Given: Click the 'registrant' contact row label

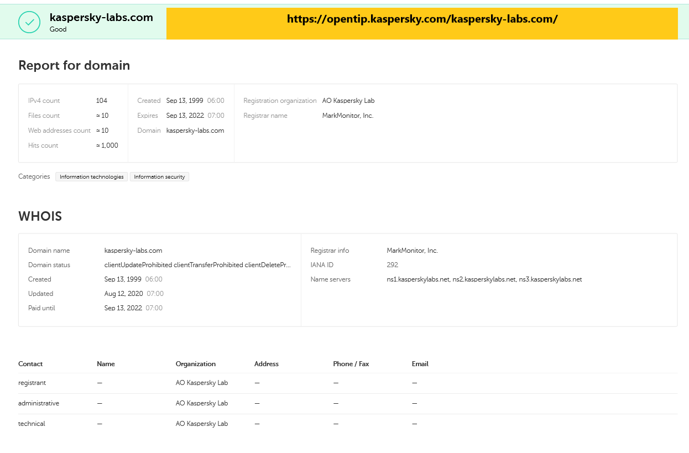Looking at the screenshot, I should (x=32, y=383).
